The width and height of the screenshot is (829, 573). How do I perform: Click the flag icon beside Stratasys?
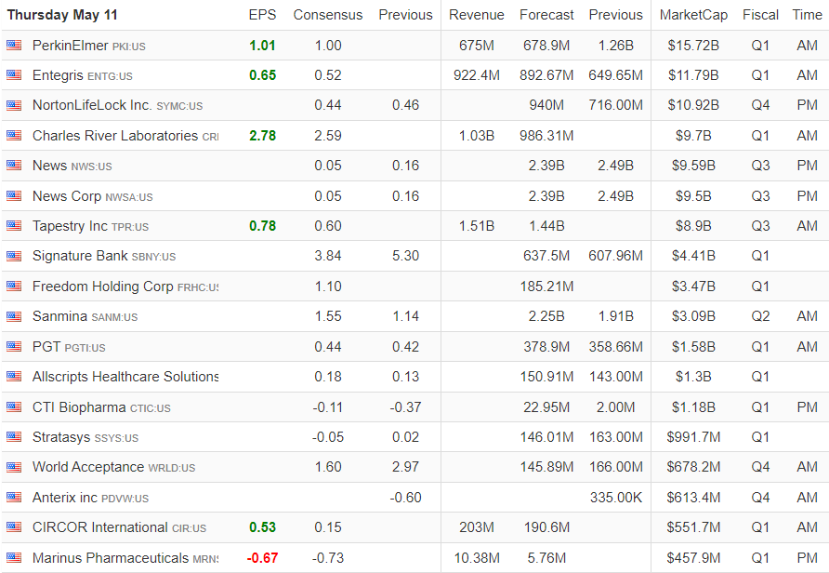(x=14, y=437)
